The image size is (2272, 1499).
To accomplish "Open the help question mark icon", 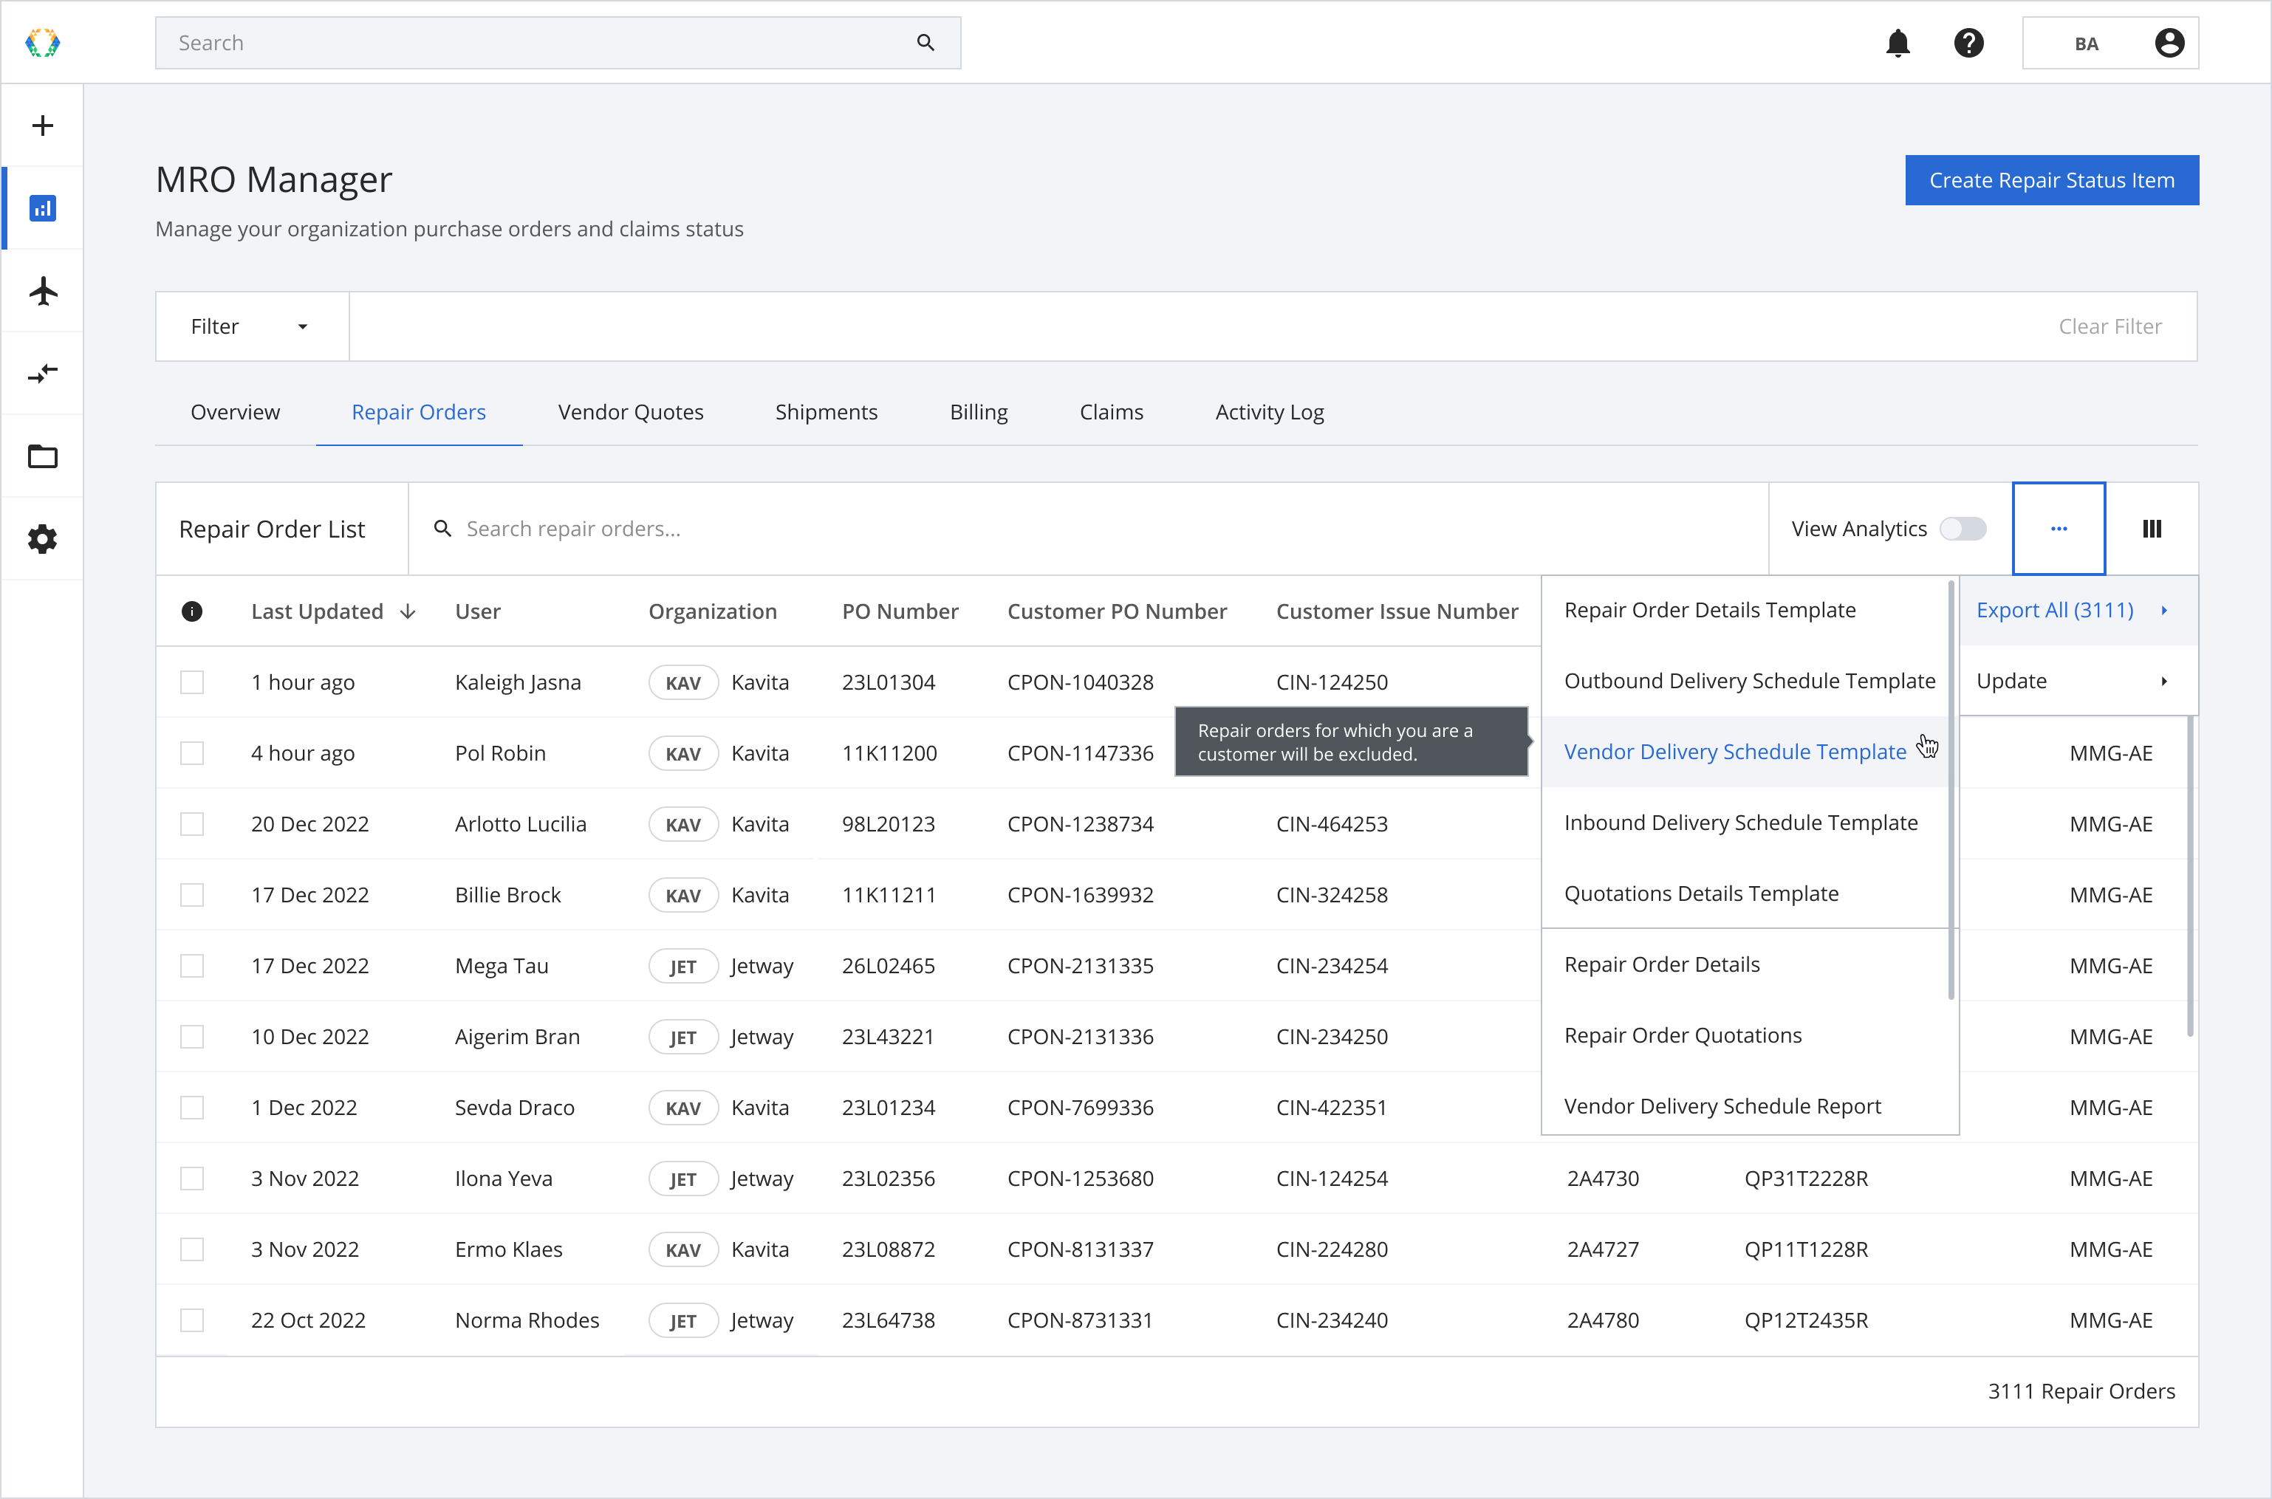I will (x=1968, y=43).
